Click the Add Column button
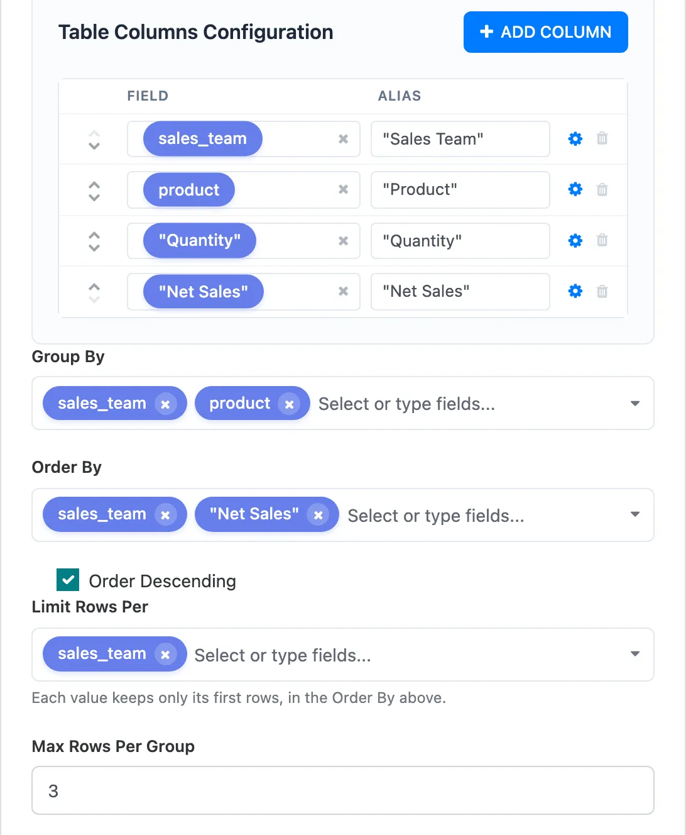 point(545,32)
